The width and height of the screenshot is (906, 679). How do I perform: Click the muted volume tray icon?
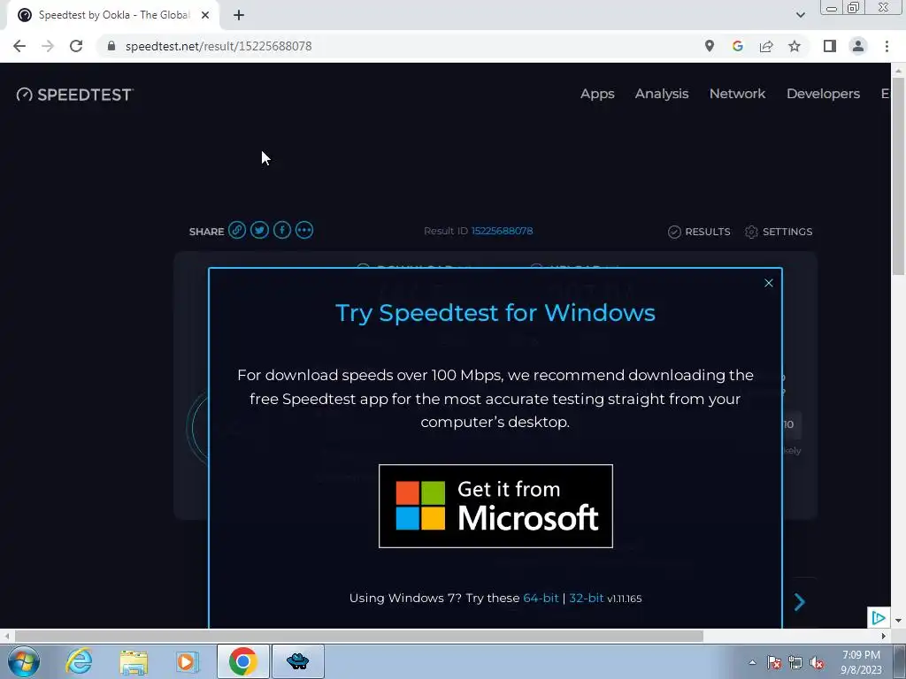point(817,663)
